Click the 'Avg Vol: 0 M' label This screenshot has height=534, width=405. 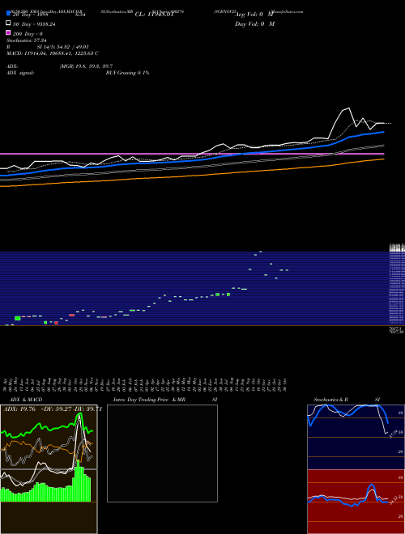[254, 15]
